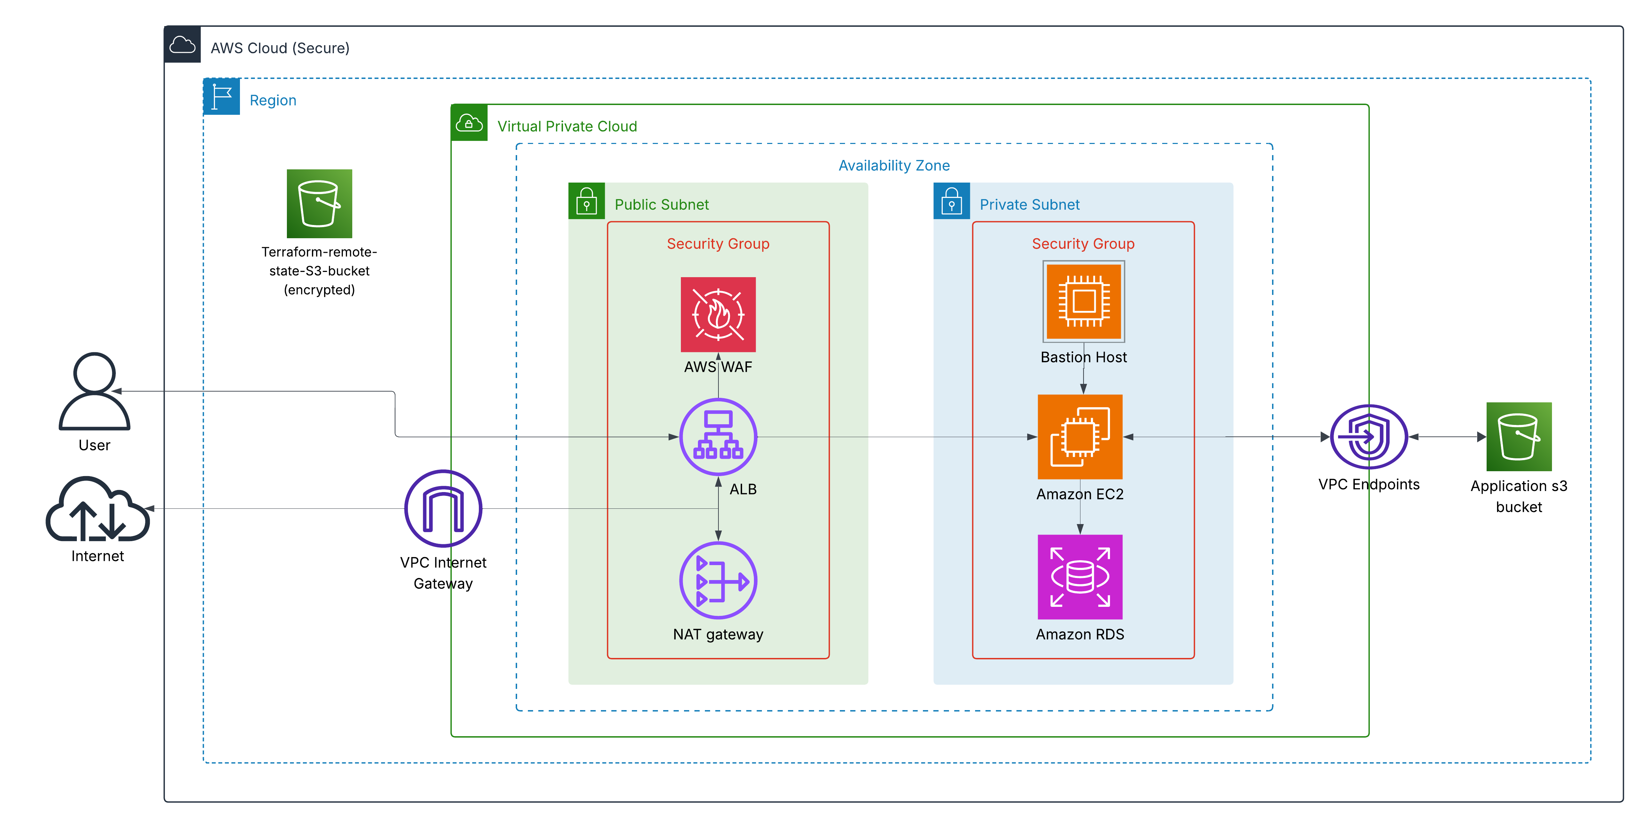This screenshot has height=828, width=1649.
Task: Click the AWS WAF firewall icon
Action: tap(718, 314)
